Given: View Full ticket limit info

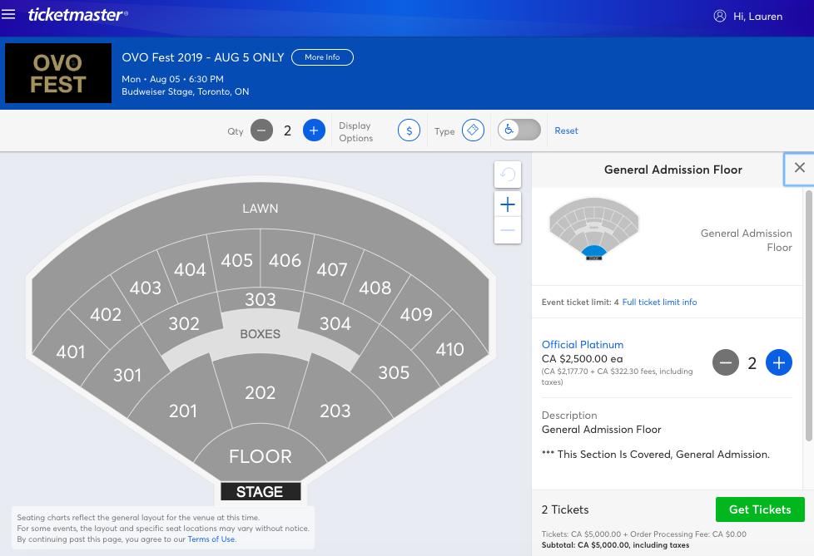Looking at the screenshot, I should tap(659, 302).
